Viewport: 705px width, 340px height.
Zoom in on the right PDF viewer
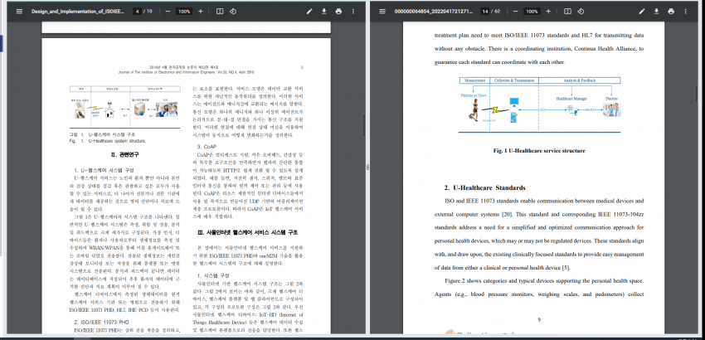pos(548,12)
